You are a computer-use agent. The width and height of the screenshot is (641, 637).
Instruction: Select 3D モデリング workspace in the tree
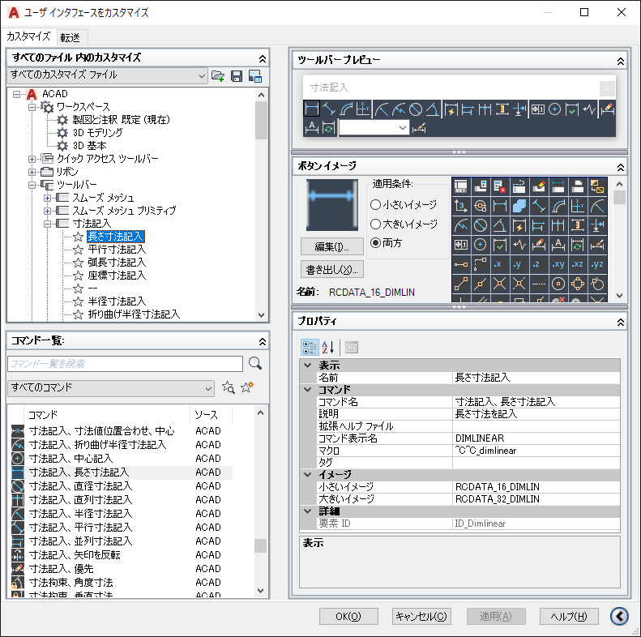[98, 133]
